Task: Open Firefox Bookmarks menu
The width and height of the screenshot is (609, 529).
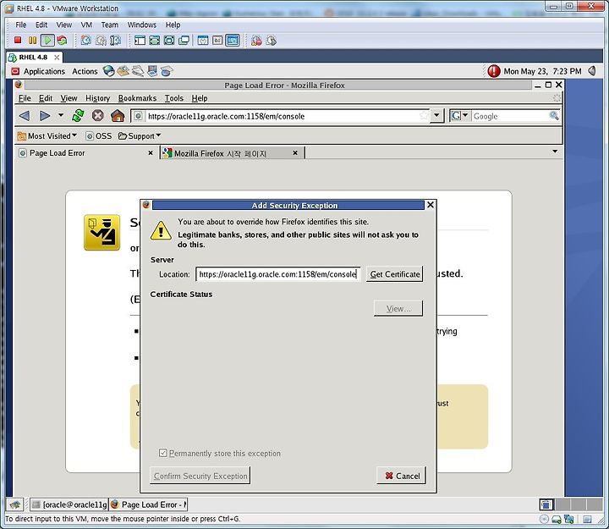Action: tap(137, 98)
